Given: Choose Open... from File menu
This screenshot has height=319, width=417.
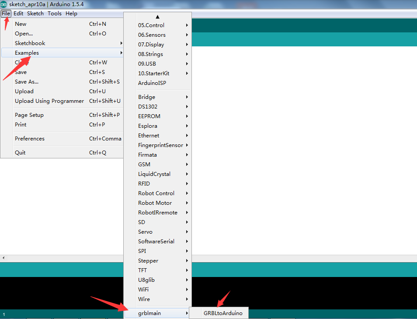Looking at the screenshot, I should coord(62,34).
